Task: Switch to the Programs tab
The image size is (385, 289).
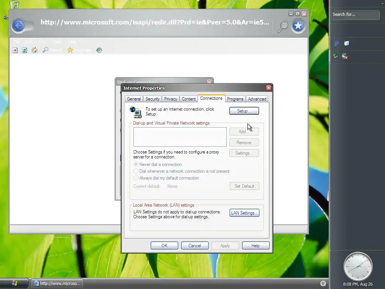Action: (x=235, y=99)
